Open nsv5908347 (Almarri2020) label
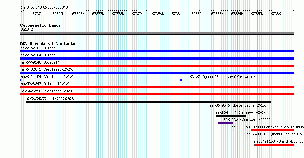This screenshot has height=158, width=304. 45,84
